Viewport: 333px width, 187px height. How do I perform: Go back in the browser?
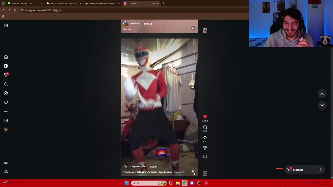(3, 10)
